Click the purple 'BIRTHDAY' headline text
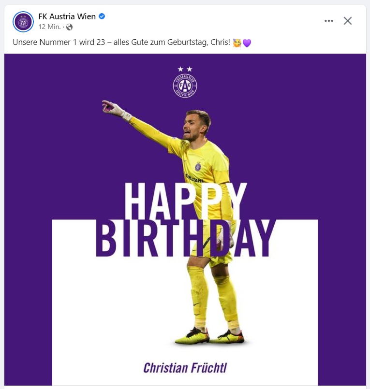The width and height of the screenshot is (370, 389). click(x=186, y=238)
